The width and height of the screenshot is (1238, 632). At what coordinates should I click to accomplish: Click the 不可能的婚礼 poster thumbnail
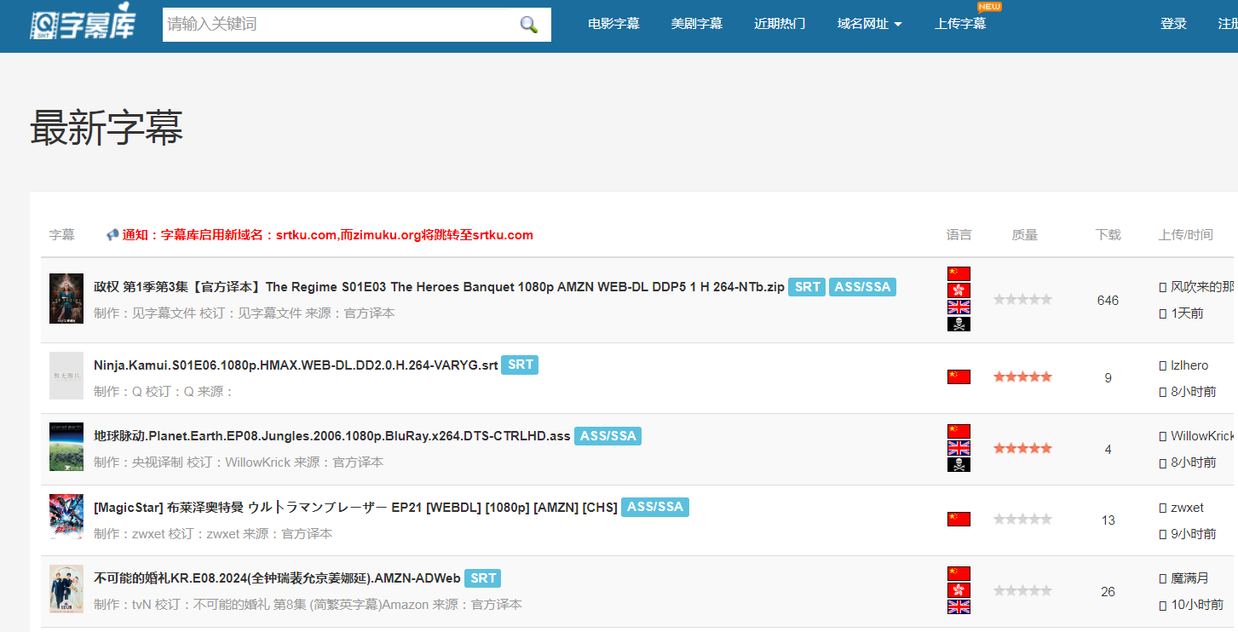point(66,588)
